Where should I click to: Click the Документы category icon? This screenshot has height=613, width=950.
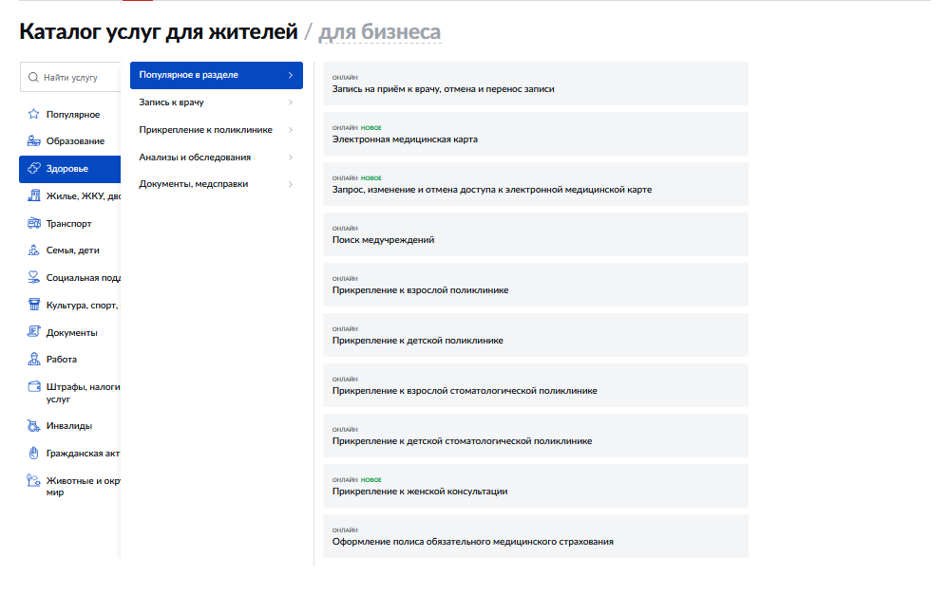(x=34, y=332)
